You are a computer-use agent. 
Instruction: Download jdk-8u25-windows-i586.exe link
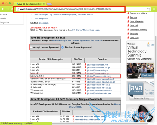coord(99,90)
